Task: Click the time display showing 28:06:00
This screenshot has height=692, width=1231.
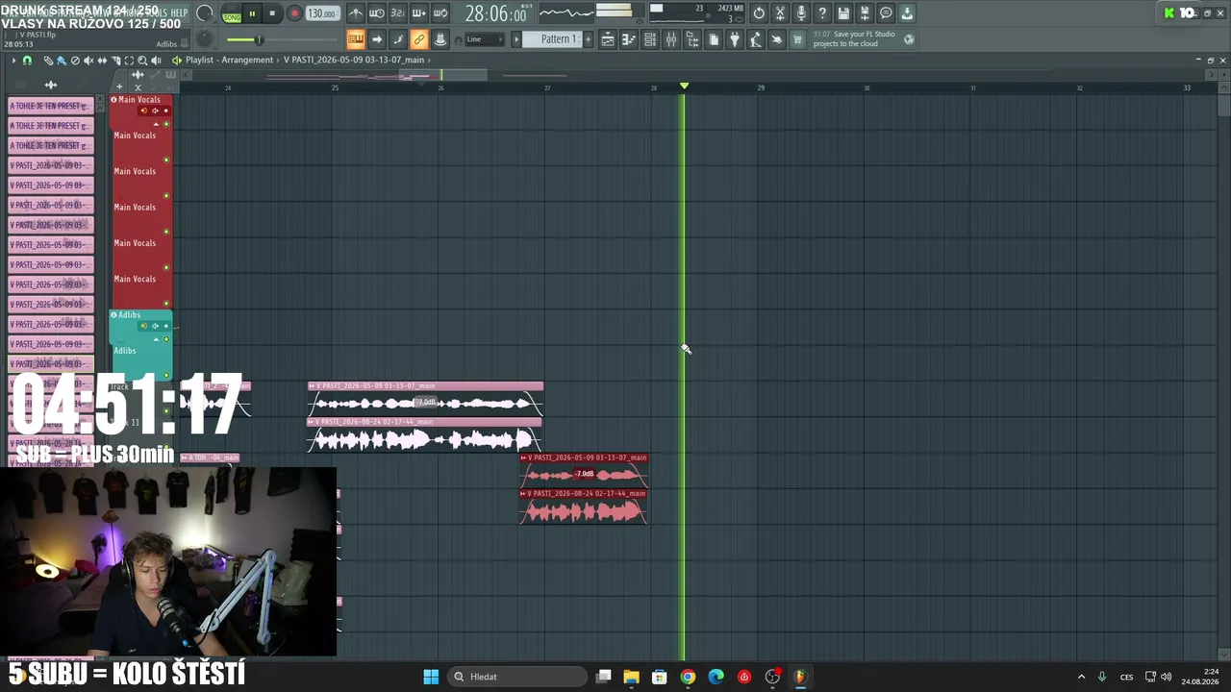Action: (x=495, y=13)
